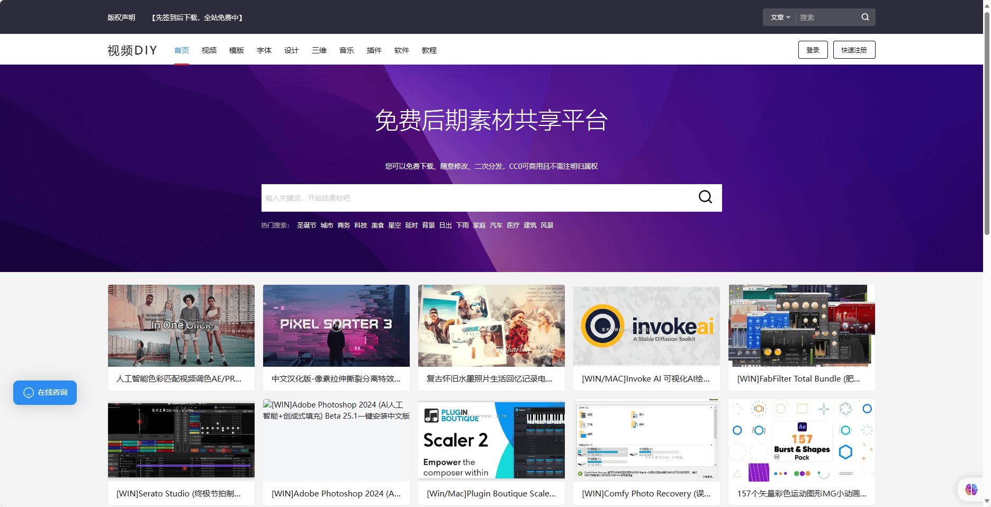
Task: Click the 快速注册 button
Action: coord(854,49)
